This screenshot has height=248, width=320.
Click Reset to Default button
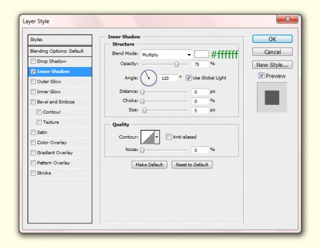[192, 165]
